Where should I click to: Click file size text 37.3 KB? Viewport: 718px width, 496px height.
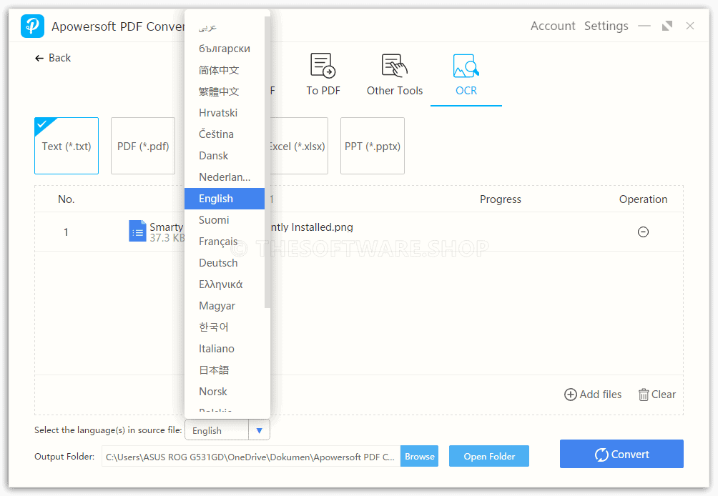pyautogui.click(x=167, y=238)
